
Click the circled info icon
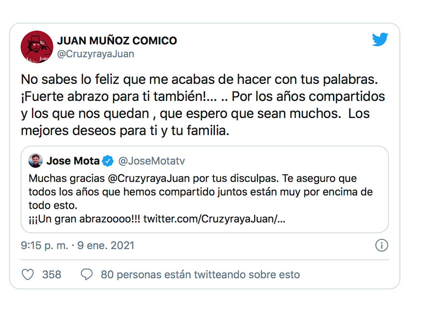tap(382, 245)
